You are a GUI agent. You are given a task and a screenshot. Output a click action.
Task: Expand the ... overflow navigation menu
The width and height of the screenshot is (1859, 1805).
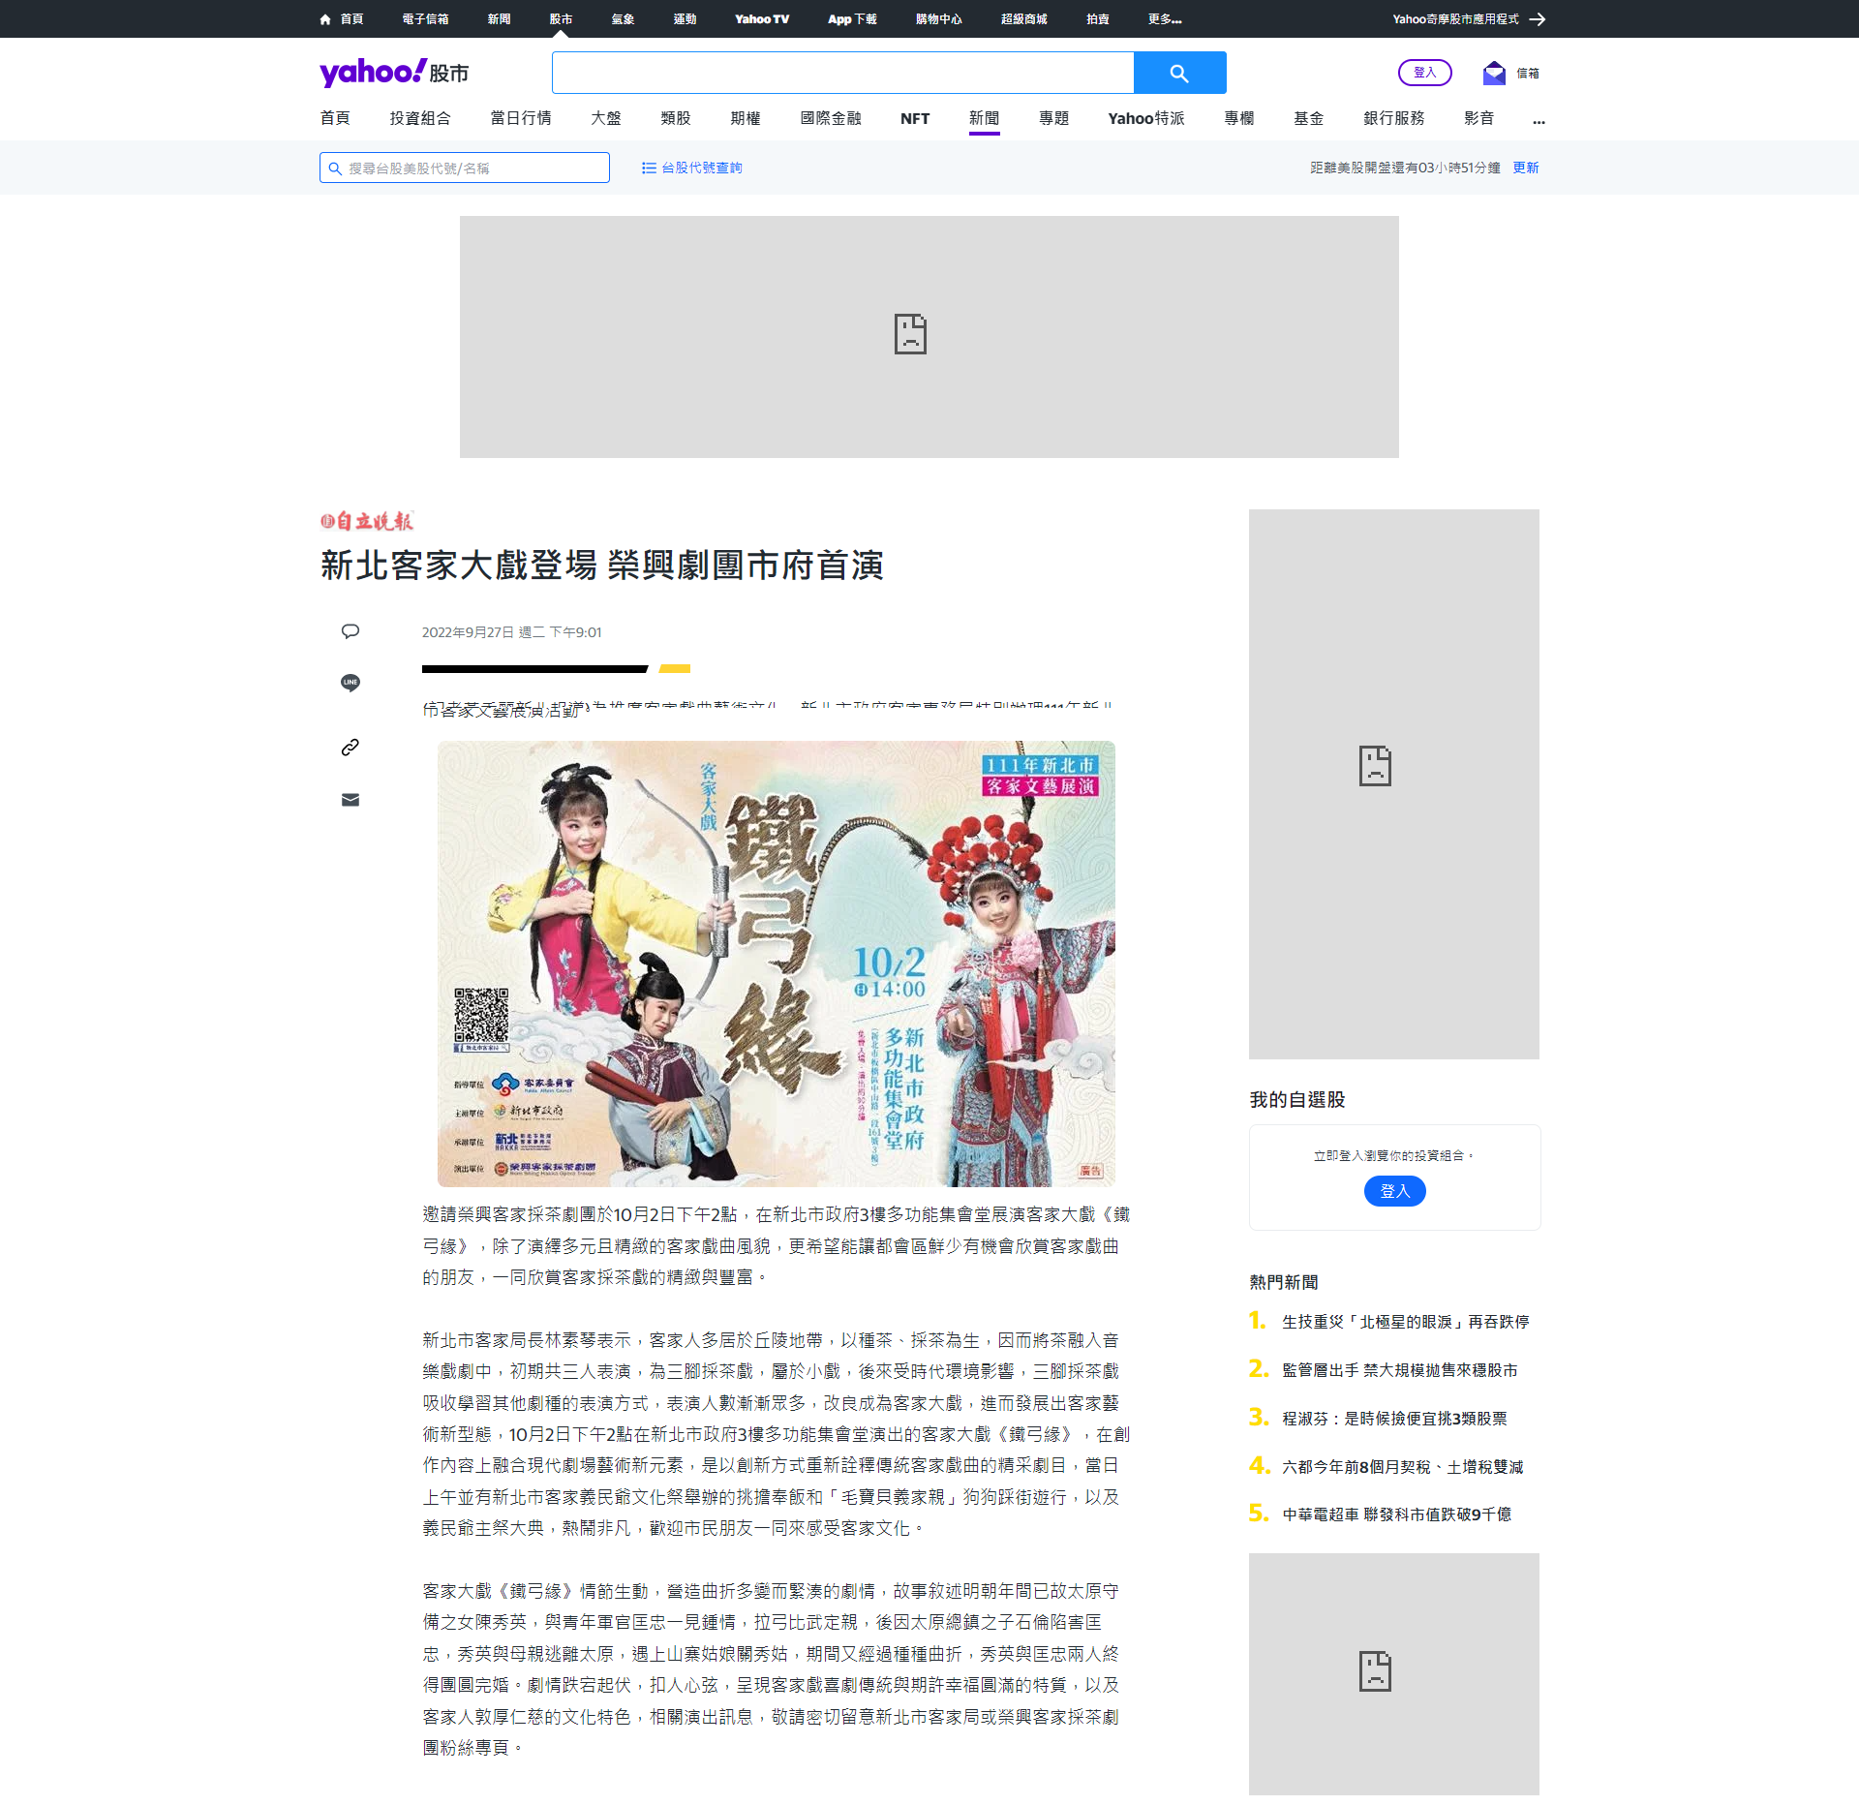(1539, 119)
